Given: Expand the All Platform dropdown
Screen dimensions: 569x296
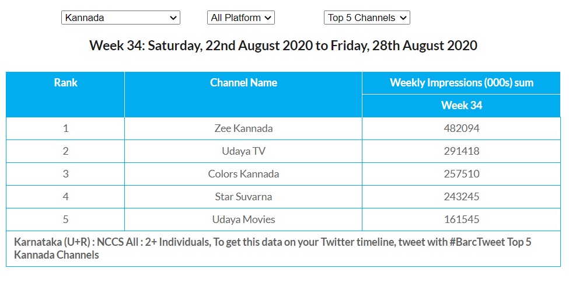Looking at the screenshot, I should [x=240, y=18].
